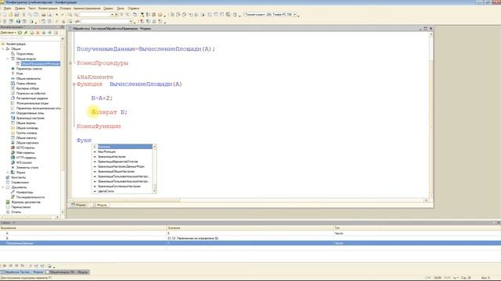
Task: Click the autocomplete list scroll down arrow
Action: [155, 191]
